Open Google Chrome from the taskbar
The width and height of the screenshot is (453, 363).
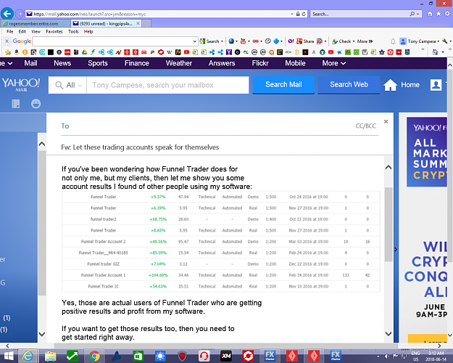click(94, 356)
